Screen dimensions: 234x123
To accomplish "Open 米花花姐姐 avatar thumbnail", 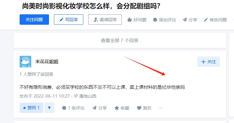I will coord(25,62).
